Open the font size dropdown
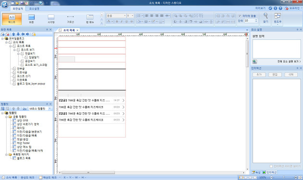Viewport: 303px width, 180px height. [x=132, y=16]
